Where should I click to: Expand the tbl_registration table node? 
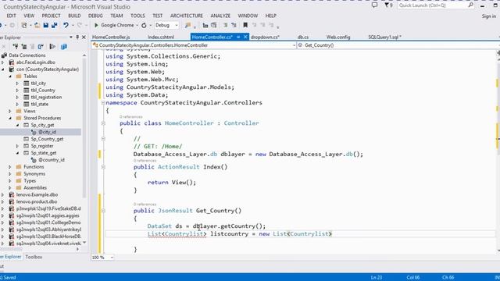point(17,97)
